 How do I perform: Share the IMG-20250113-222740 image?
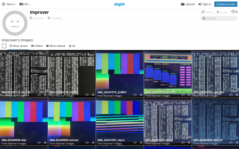[45, 95]
